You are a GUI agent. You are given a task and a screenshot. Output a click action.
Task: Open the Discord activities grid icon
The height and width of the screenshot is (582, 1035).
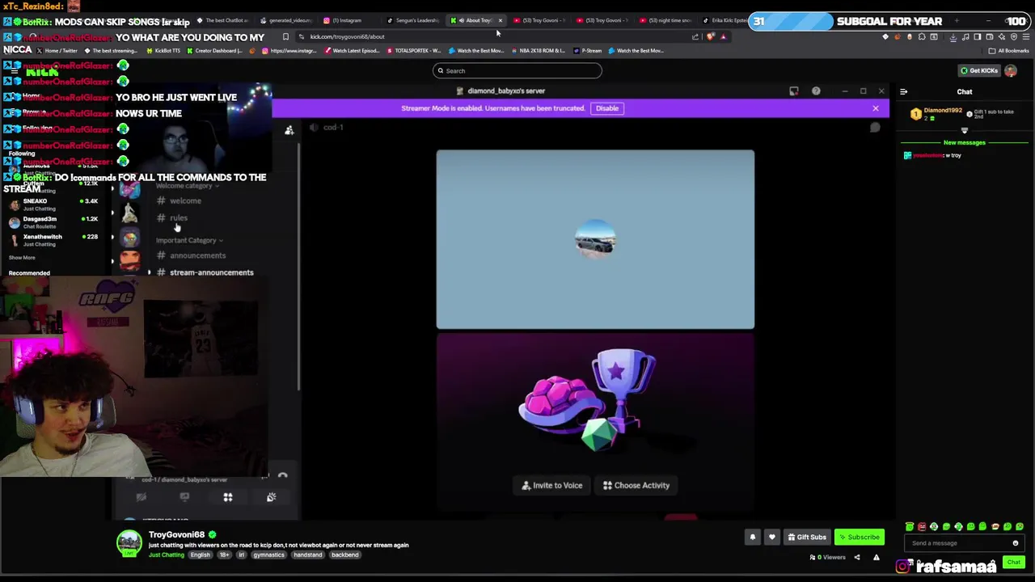(x=227, y=498)
